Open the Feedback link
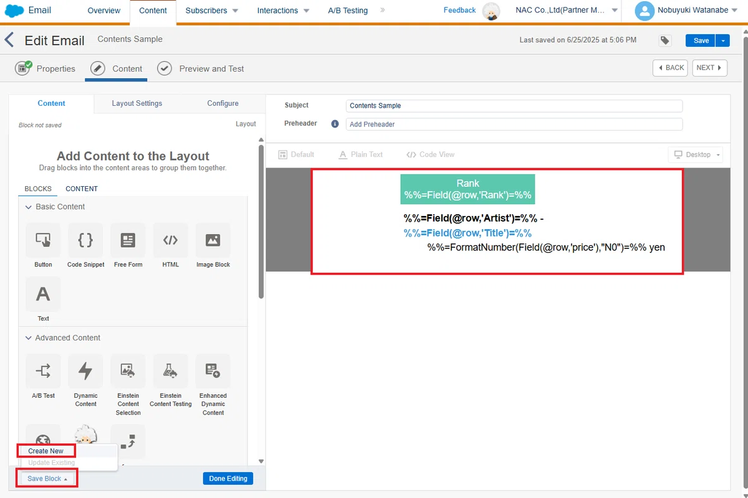Viewport: 748px width, 498px height. pos(459,10)
